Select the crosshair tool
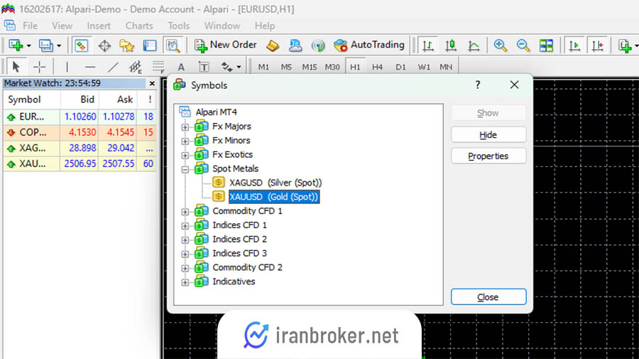 click(39, 67)
